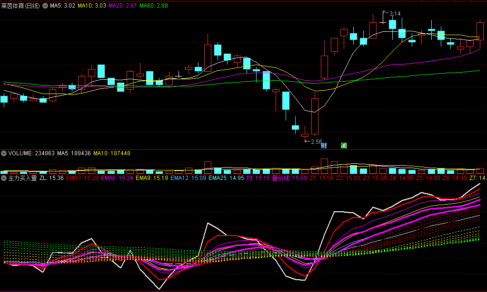Screen dimensions: 487x292
Task: Open the dropdown arrow beside 莱茵体育(日线)
Action: pos(45,6)
